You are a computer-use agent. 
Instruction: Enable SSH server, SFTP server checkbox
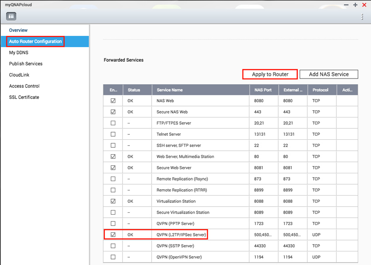[113, 146]
